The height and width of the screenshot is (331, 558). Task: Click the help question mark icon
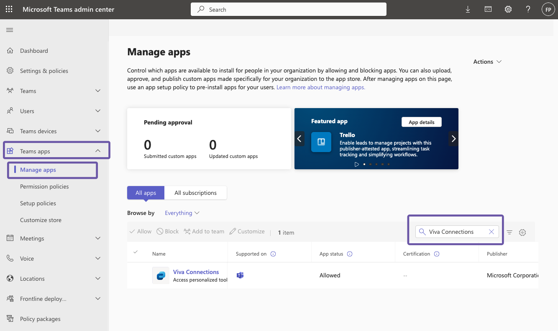[528, 9]
